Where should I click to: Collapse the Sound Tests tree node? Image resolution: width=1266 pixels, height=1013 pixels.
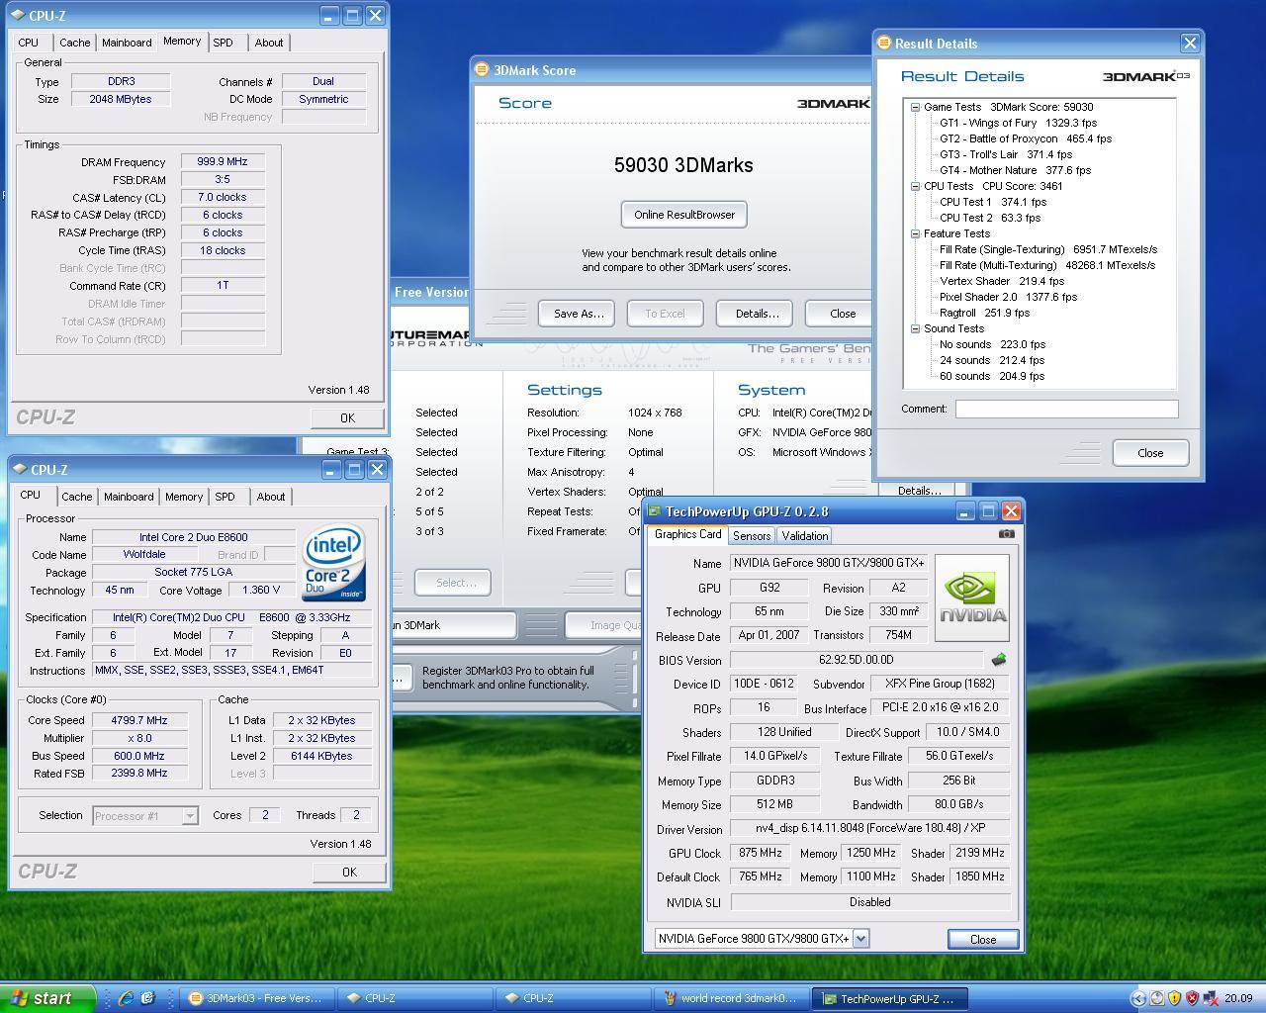coord(916,328)
